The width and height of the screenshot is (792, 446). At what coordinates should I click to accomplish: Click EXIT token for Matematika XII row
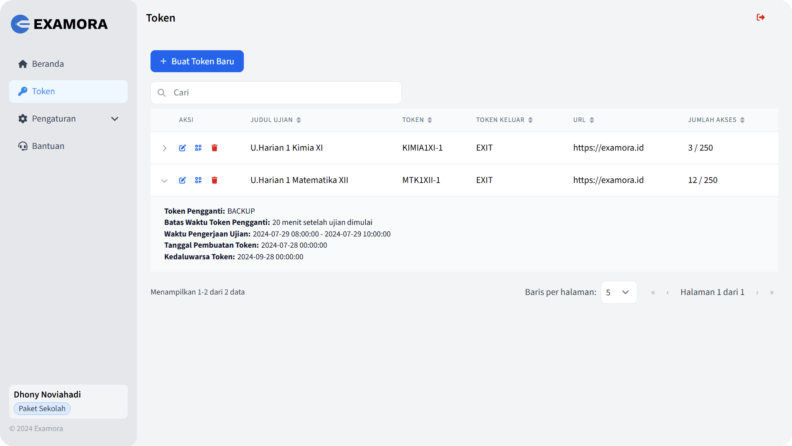[484, 180]
